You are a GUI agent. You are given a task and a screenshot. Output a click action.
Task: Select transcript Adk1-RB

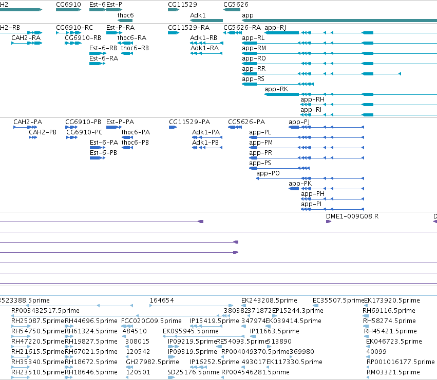point(203,38)
